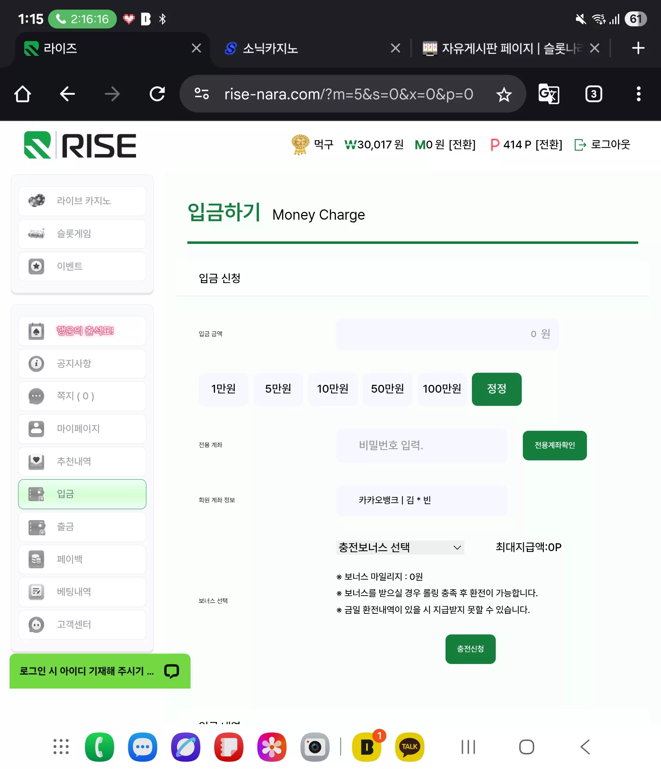Open the tab switcher showing 3
Image resolution: width=661 pixels, height=769 pixels.
tap(593, 94)
